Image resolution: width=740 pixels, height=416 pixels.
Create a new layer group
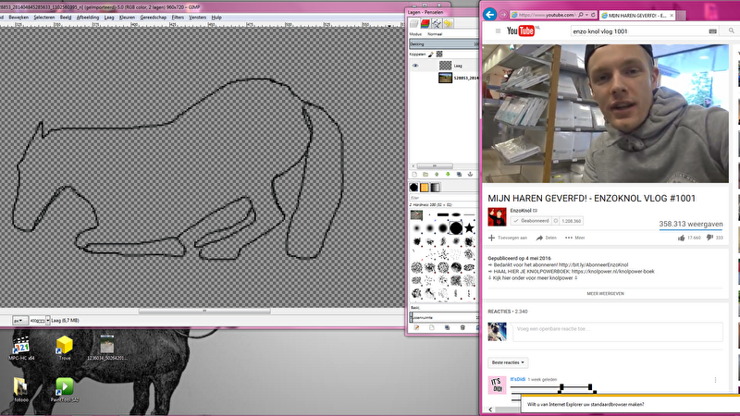click(425, 175)
